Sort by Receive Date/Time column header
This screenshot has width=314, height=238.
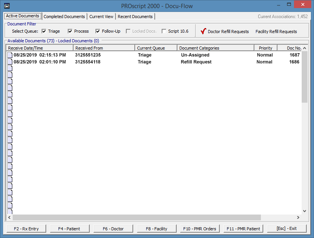40,48
